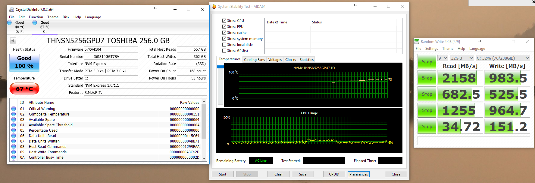The image size is (535, 183).
Task: Click the attribute list scroll-up arrow
Action: pos(204,101)
